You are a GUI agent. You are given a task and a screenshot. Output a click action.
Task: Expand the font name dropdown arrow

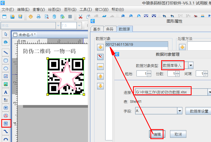(x=58, y=26)
